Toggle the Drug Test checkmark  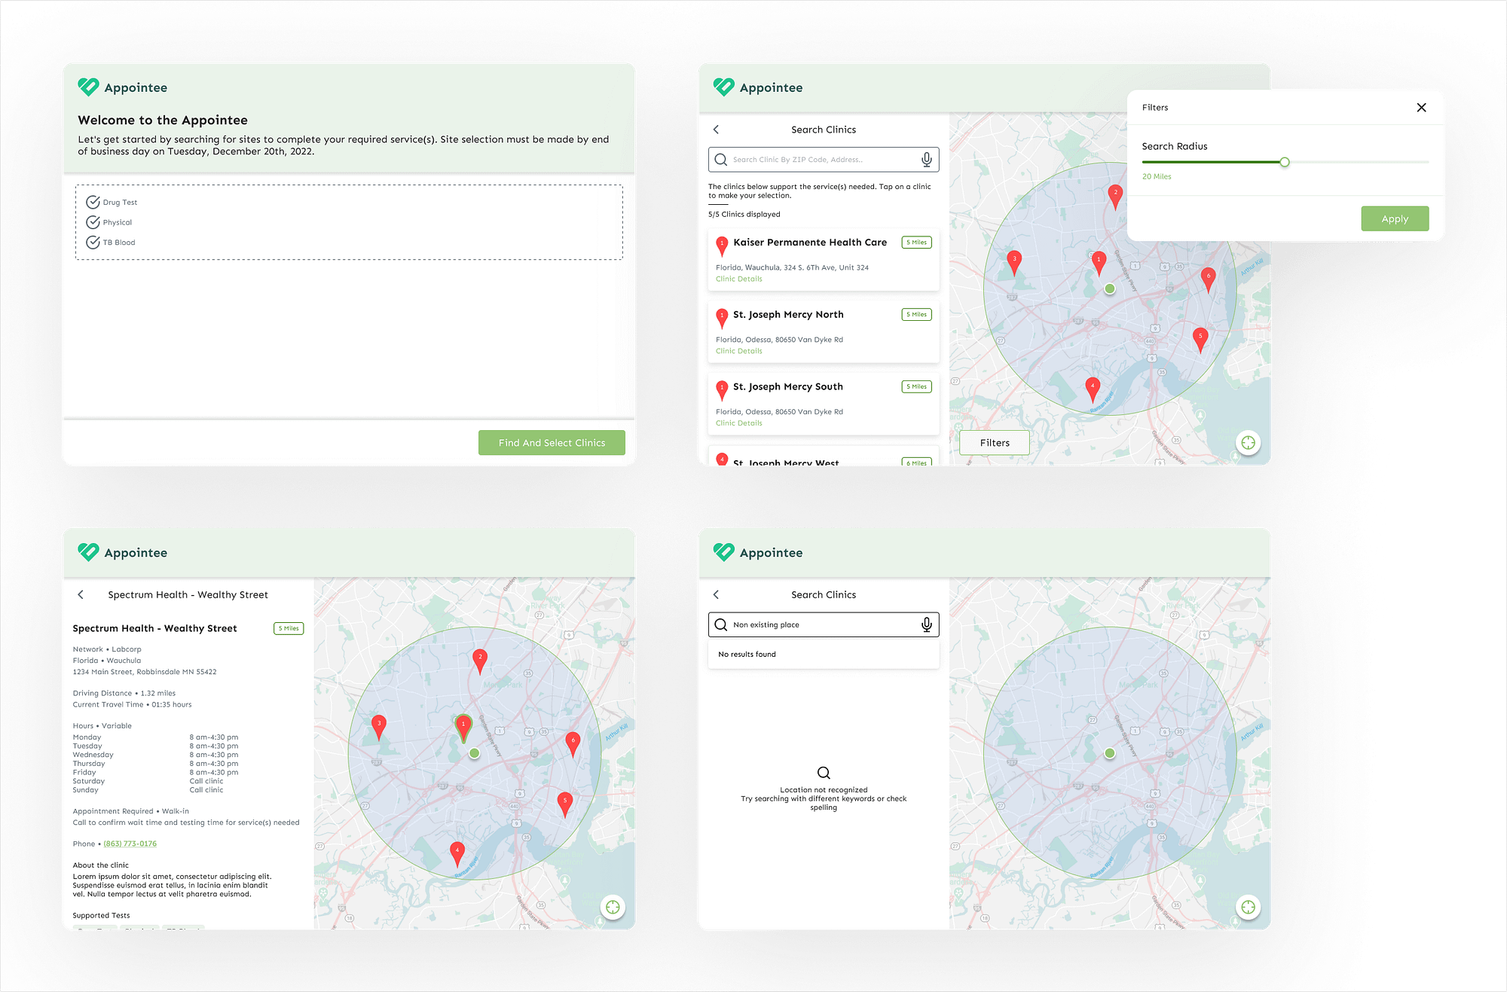pyautogui.click(x=93, y=202)
